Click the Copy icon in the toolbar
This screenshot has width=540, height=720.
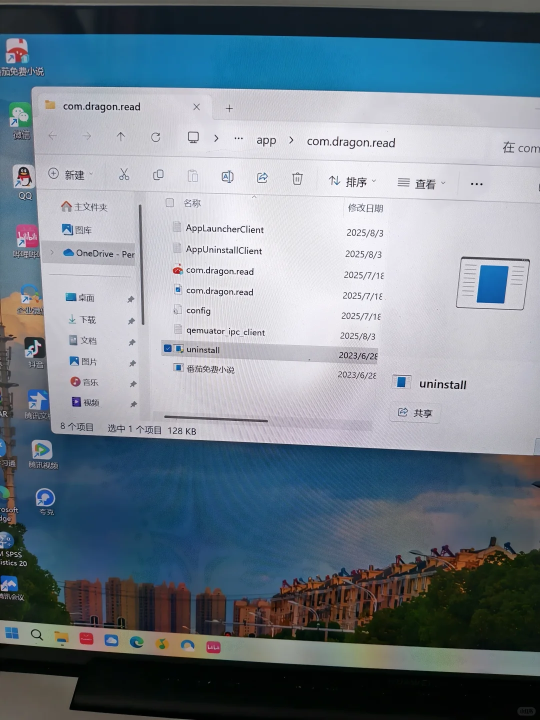click(158, 175)
